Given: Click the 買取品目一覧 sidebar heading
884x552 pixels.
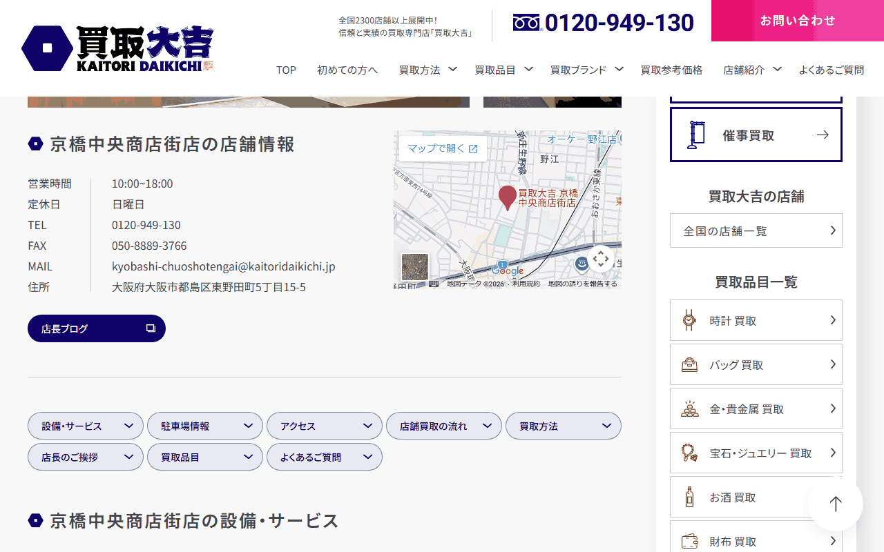Looking at the screenshot, I should tap(756, 282).
